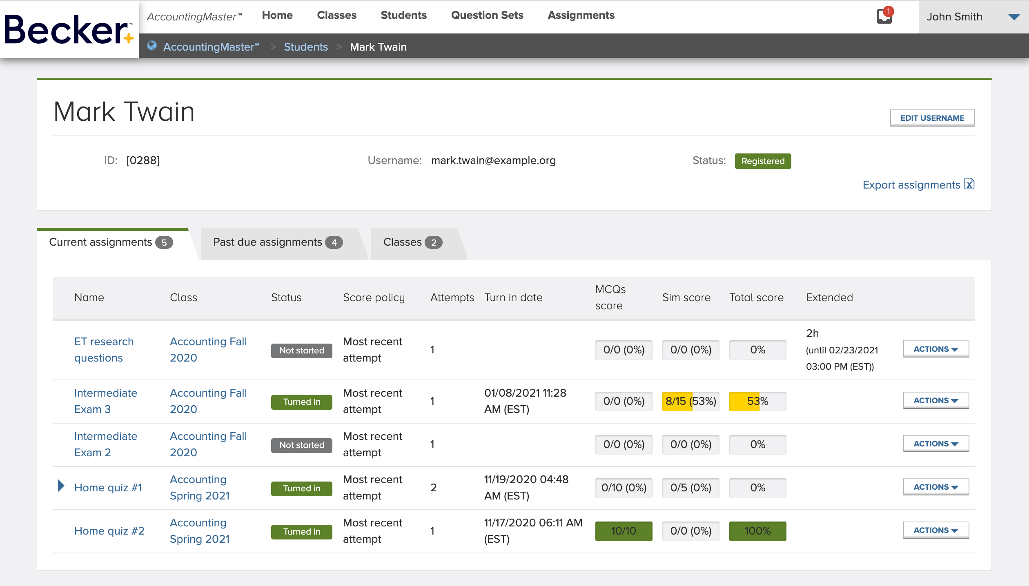
Task: Click the Name column header
Action: [89, 297]
